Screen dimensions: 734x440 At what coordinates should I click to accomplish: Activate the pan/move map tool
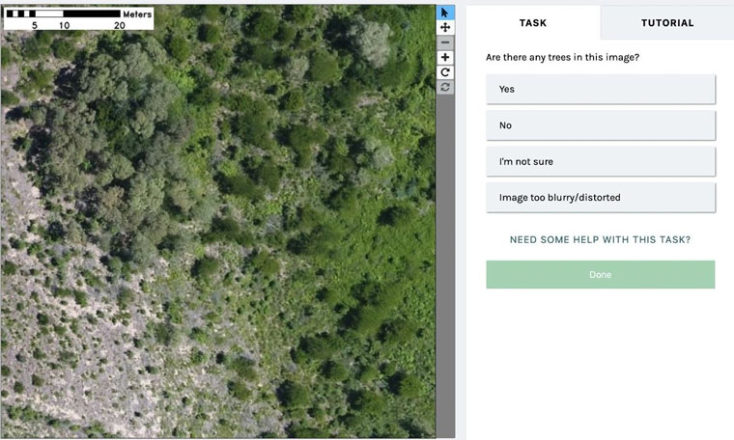tap(445, 28)
